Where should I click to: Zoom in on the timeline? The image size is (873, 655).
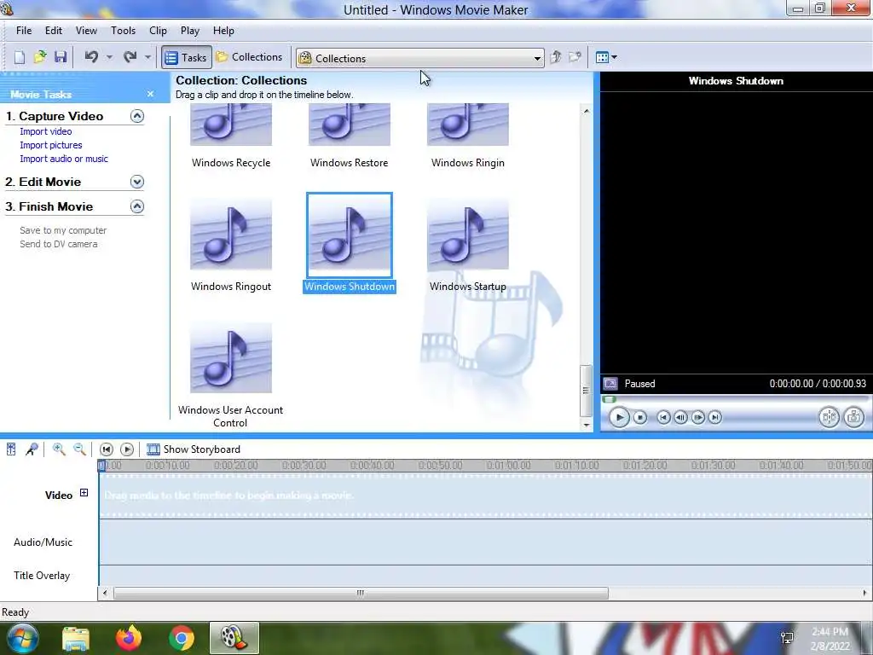click(59, 449)
